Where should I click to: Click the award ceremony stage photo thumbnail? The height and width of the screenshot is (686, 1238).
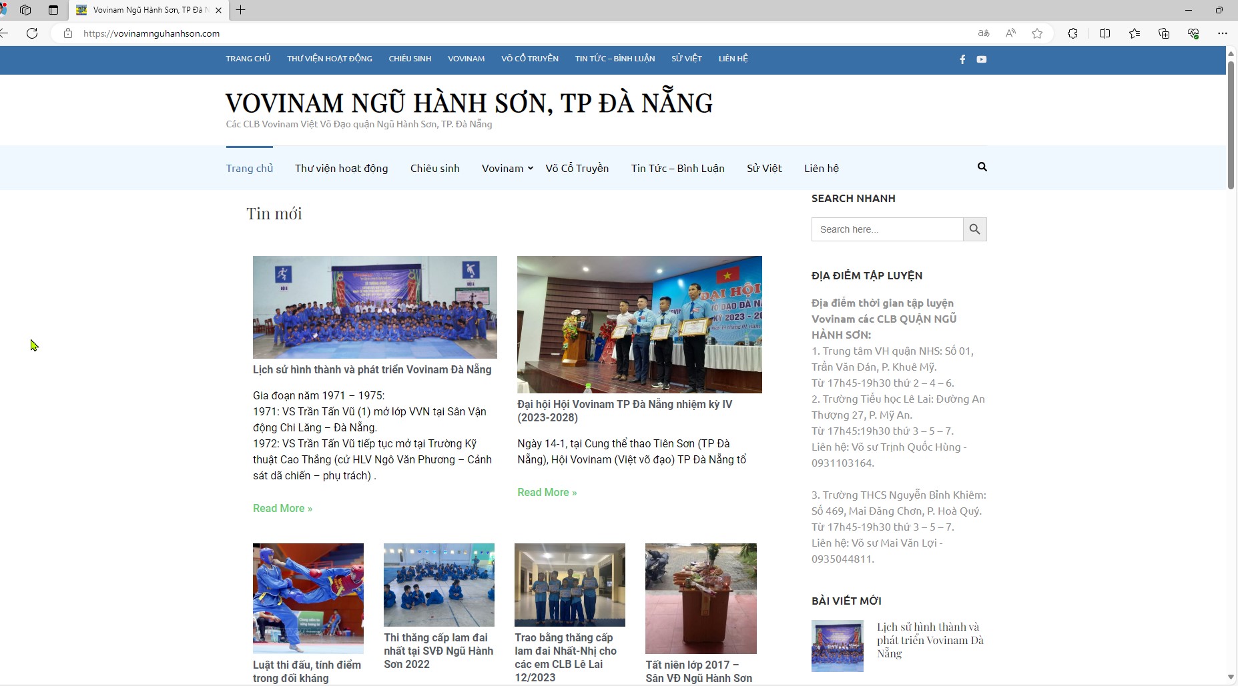639,325
